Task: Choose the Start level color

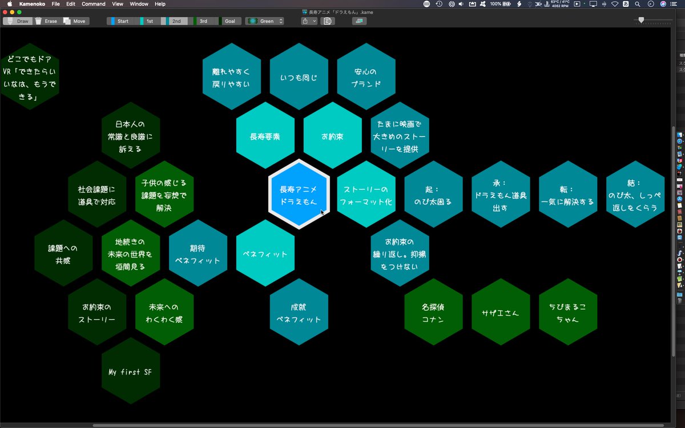Action: click(120, 21)
